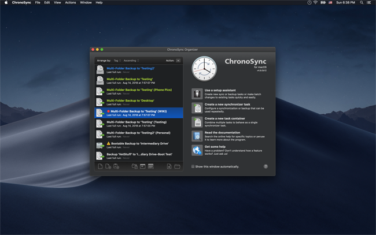This screenshot has height=235, width=376.
Task: Click the 'Sun 6:38 PM' clock in menu bar
Action: (x=345, y=3)
